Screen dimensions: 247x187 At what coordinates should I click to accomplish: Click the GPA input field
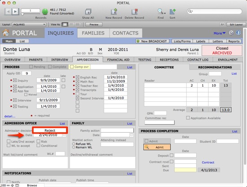click(x=160, y=113)
